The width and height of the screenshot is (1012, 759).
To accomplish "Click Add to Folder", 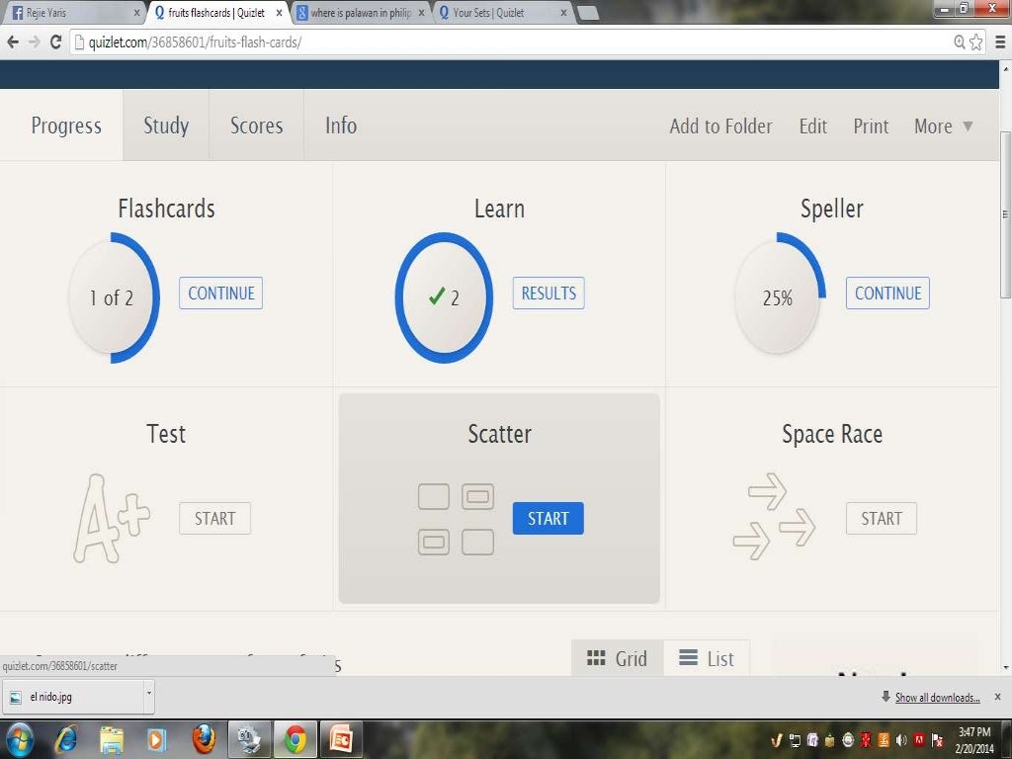I will click(x=720, y=126).
